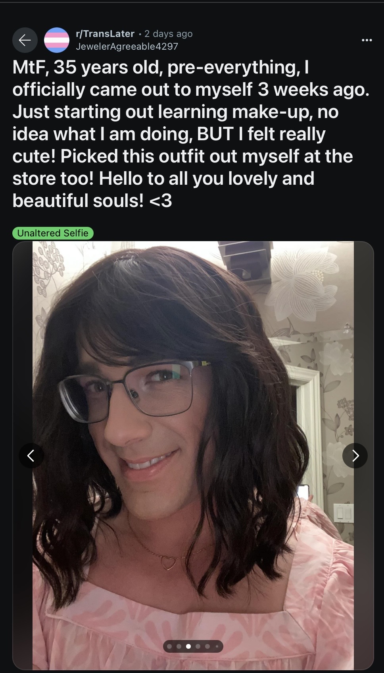This screenshot has height=673, width=384.
Task: Select the small last gallery dot
Action: [x=217, y=646]
